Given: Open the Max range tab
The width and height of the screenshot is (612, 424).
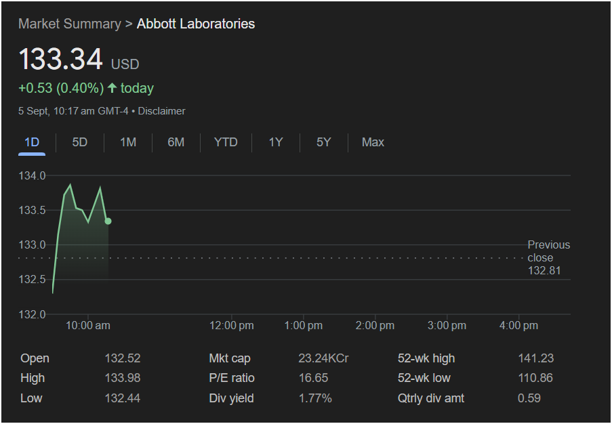Looking at the screenshot, I should pos(373,142).
